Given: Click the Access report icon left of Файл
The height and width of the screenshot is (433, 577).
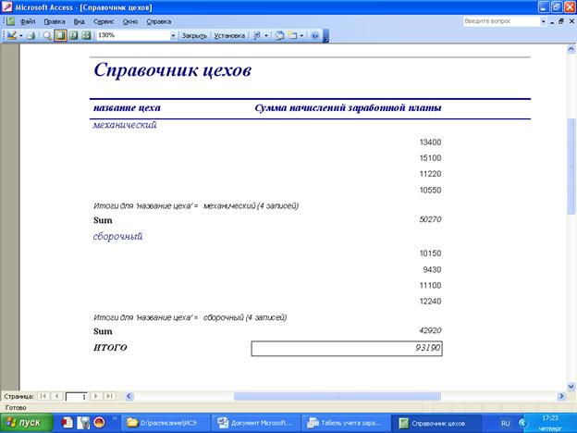Looking at the screenshot, I should click(11, 21).
